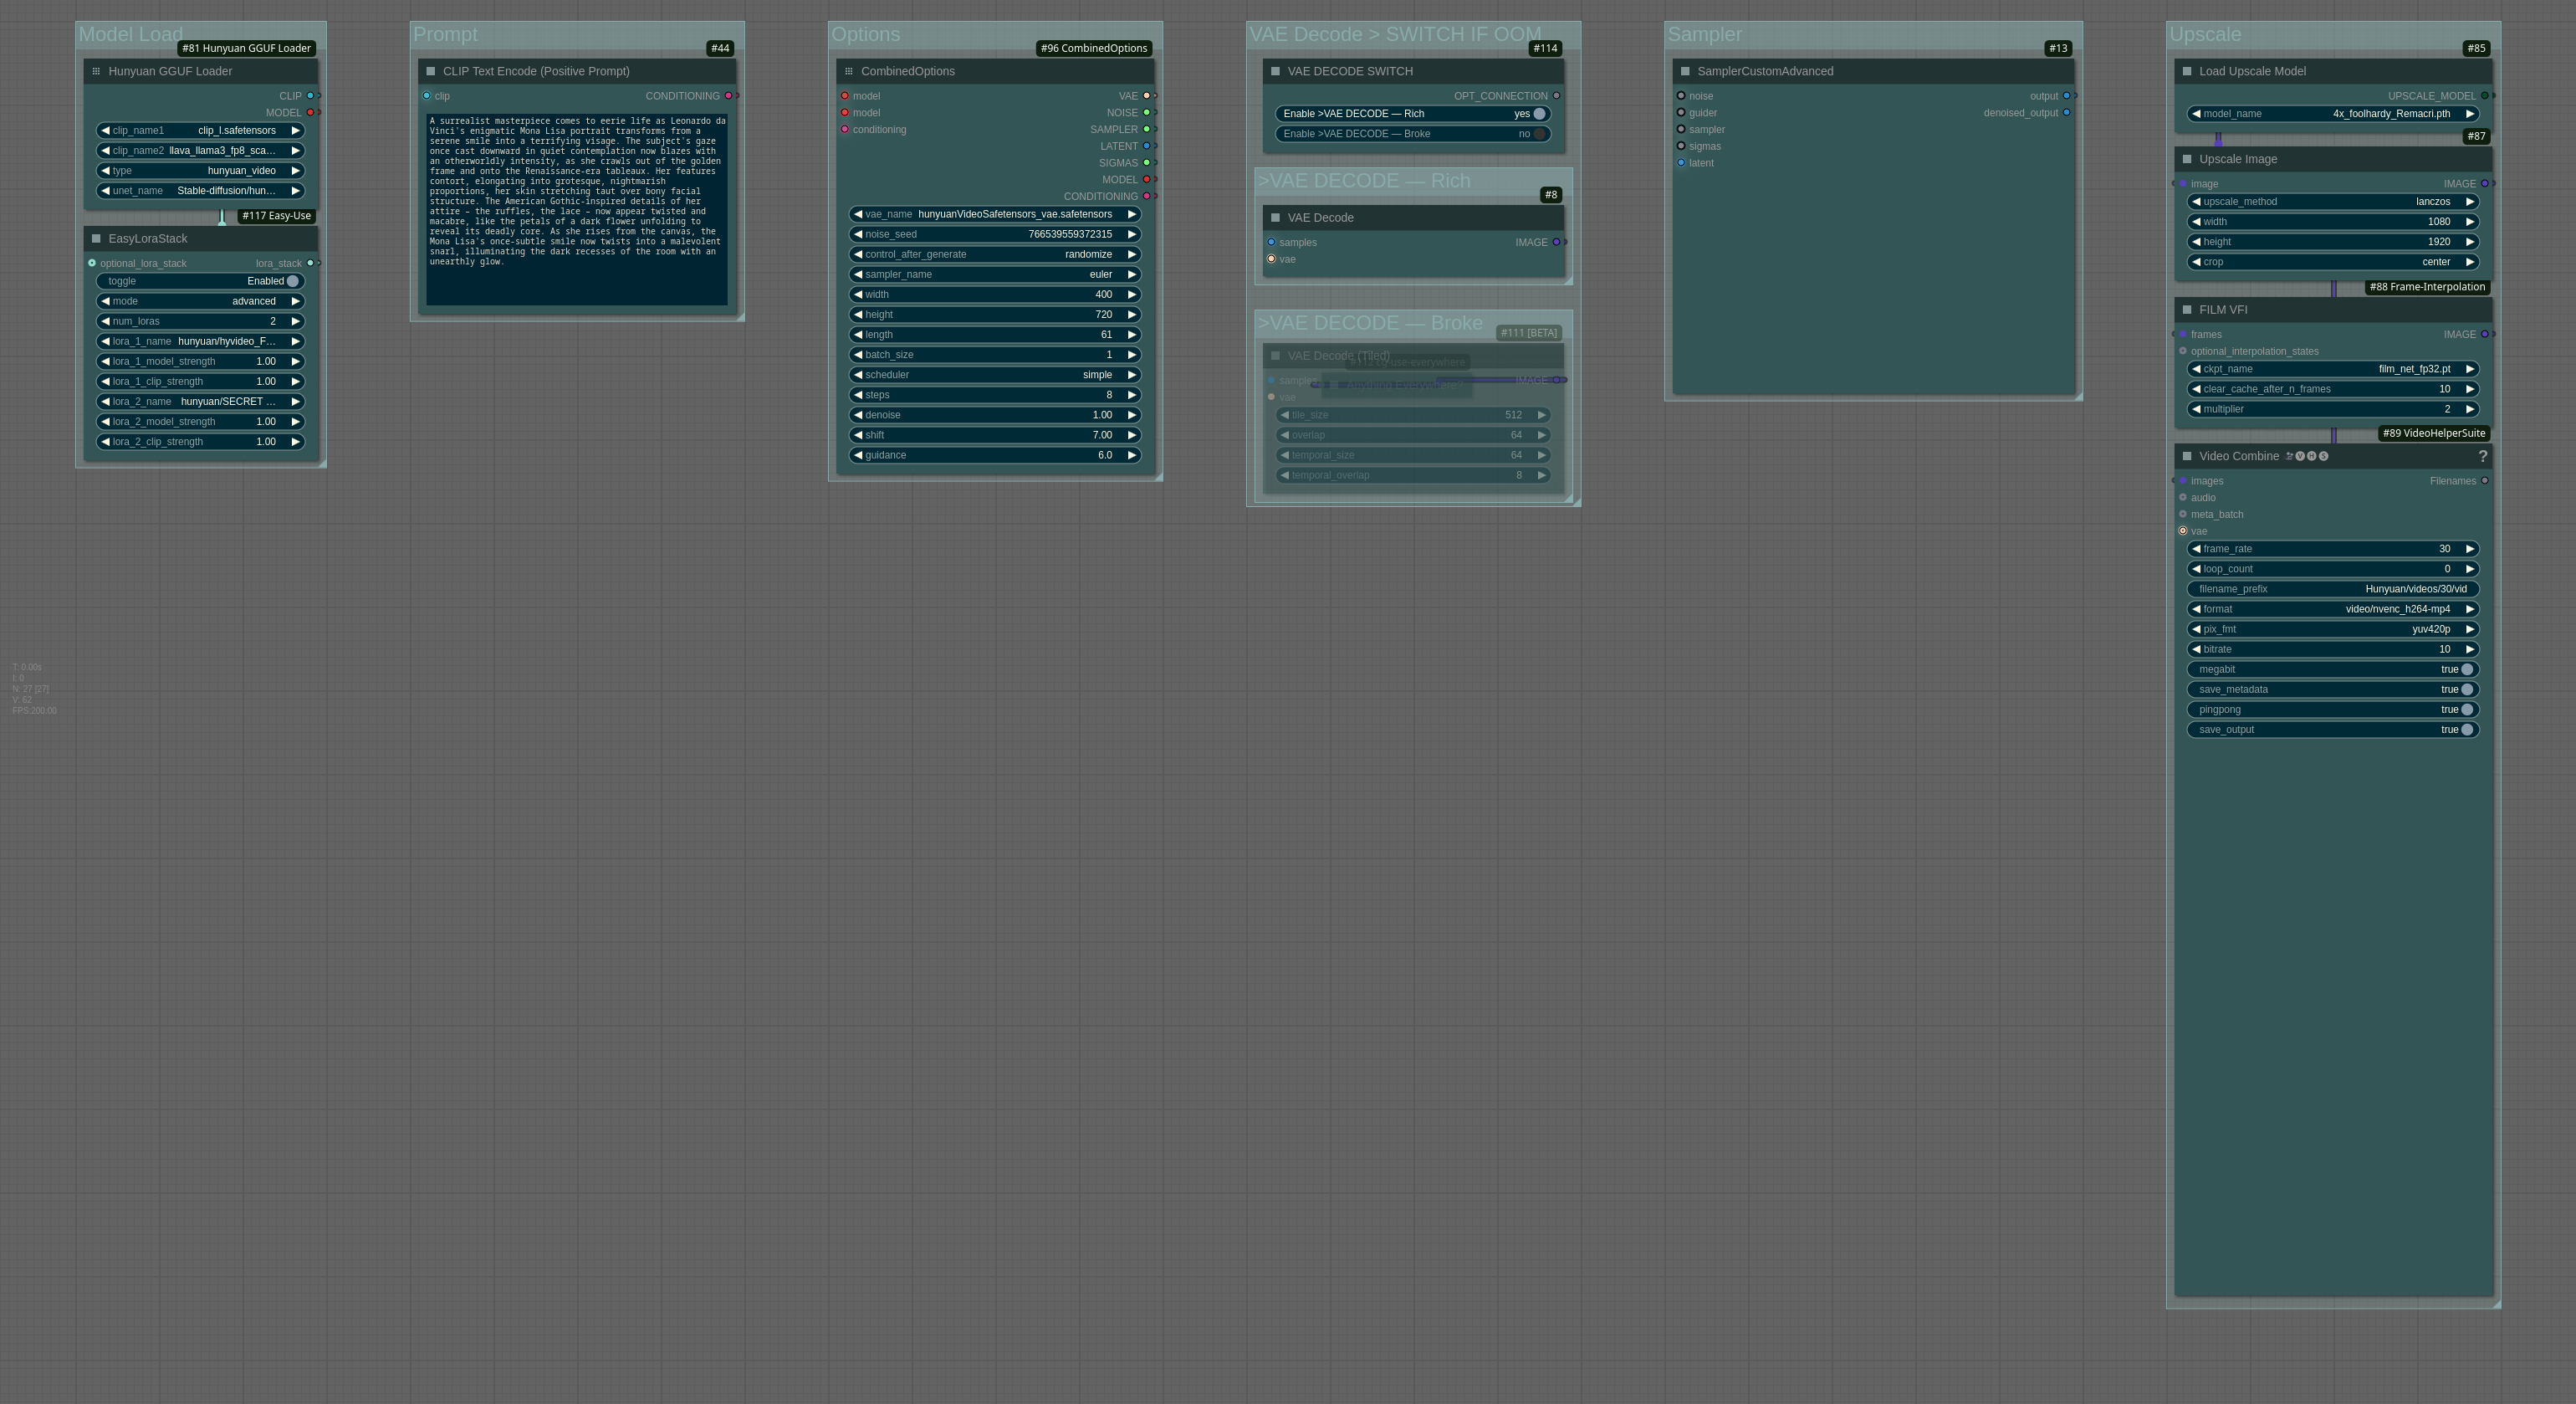The width and height of the screenshot is (2576, 1404).
Task: Click the collapse square on FILM VFI node
Action: click(2187, 310)
